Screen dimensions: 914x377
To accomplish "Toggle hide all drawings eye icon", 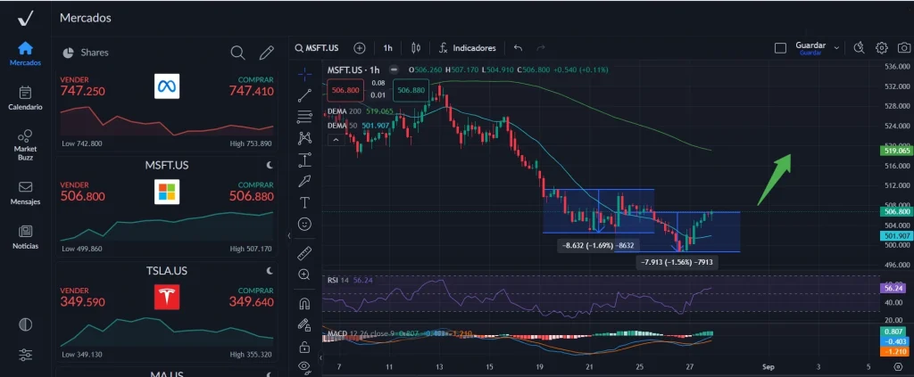I will [305, 366].
